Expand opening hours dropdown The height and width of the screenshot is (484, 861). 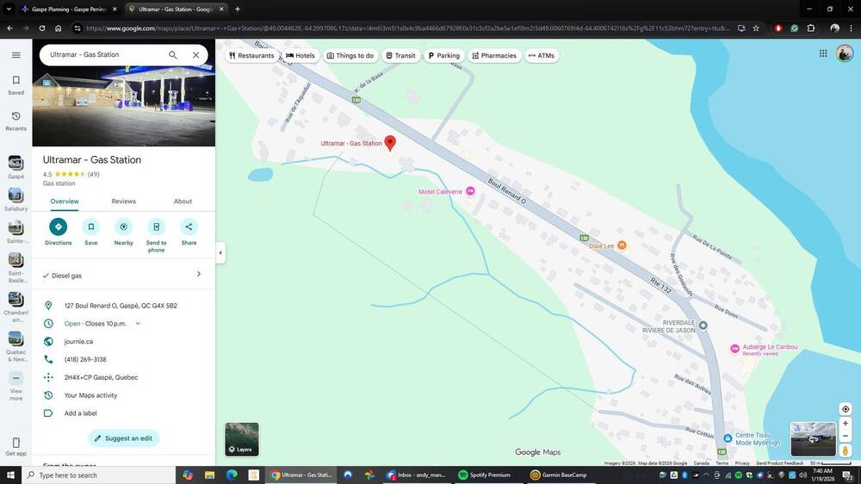(138, 324)
